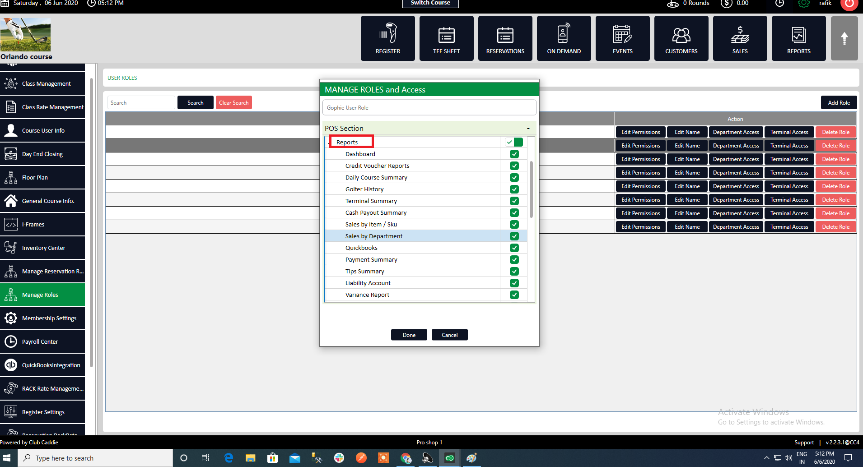
Task: Click the green settings gear icon
Action: (804, 4)
